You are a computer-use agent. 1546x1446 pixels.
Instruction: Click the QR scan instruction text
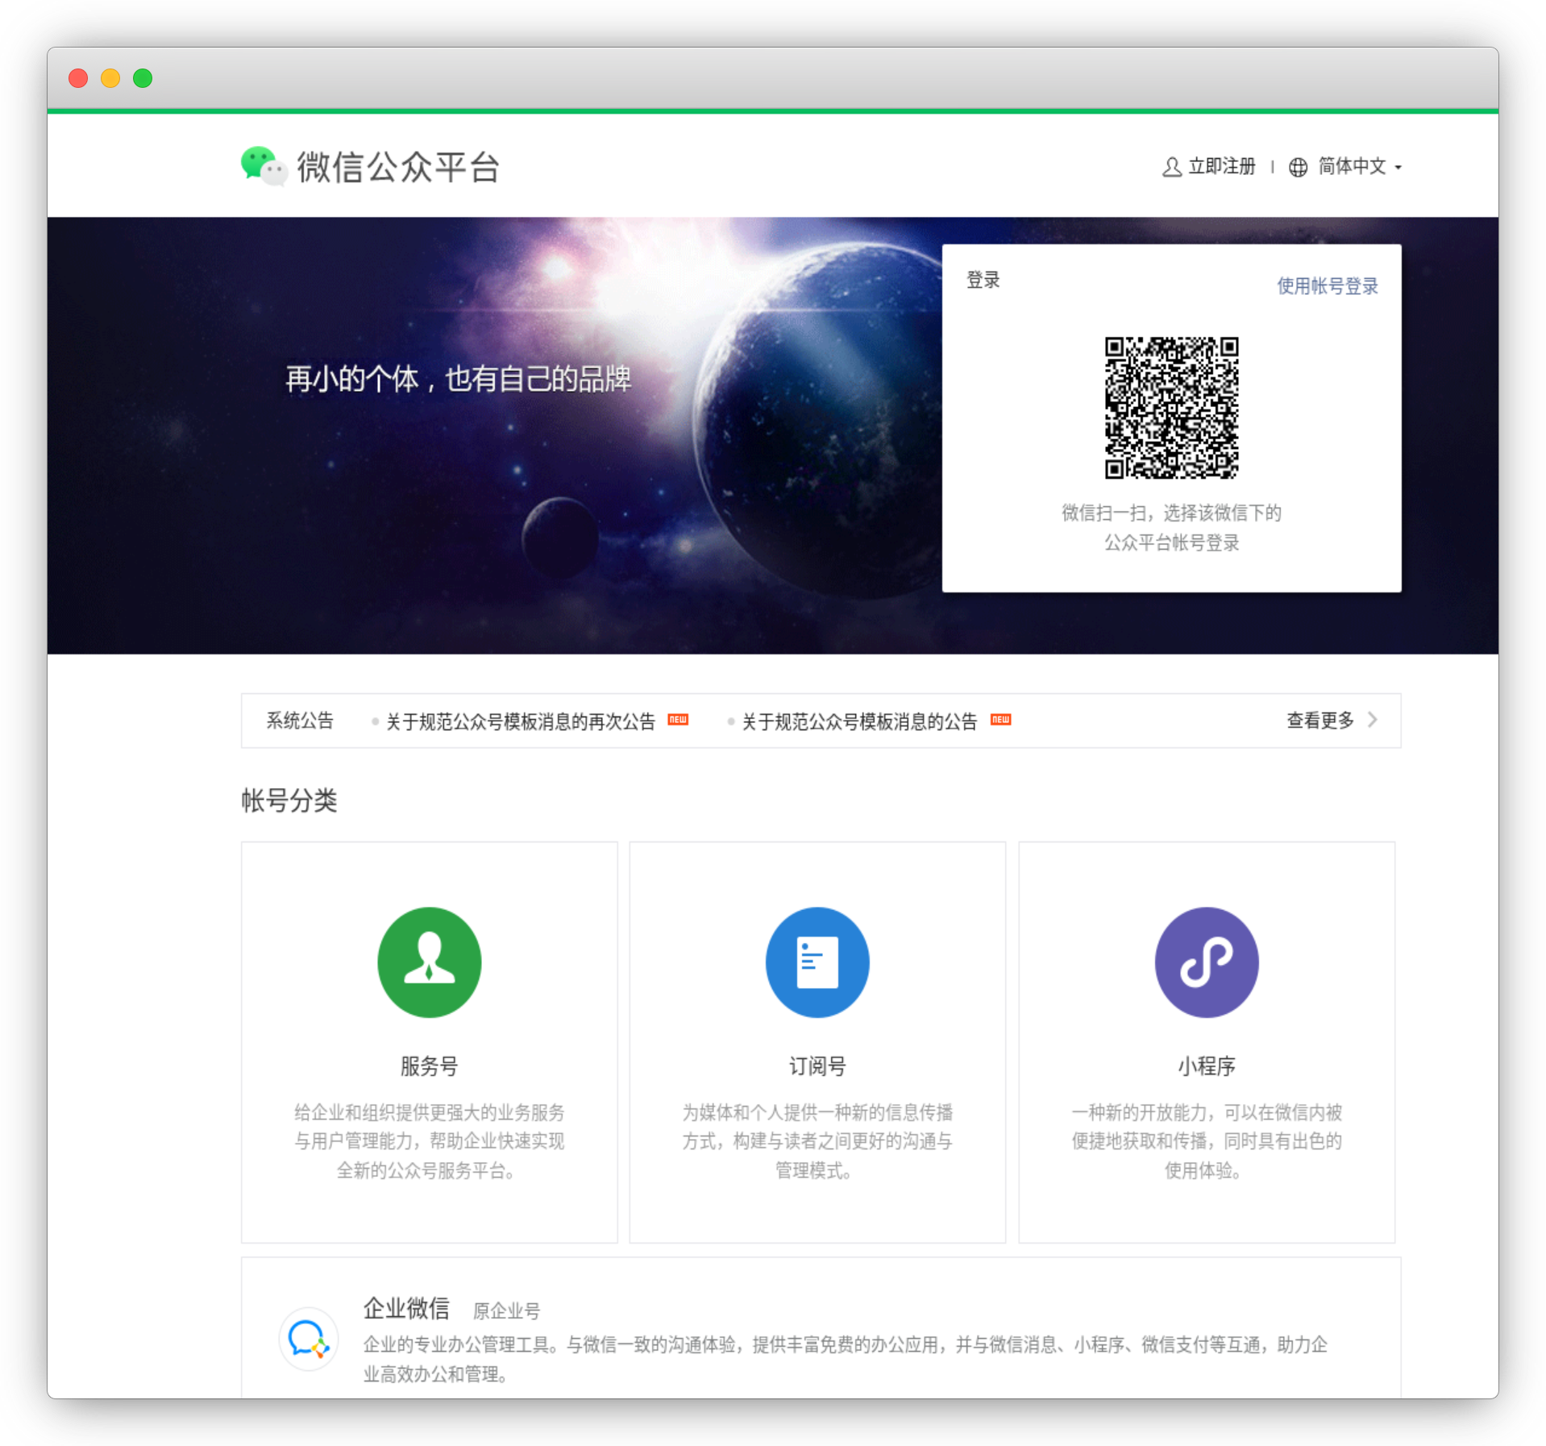click(1171, 527)
